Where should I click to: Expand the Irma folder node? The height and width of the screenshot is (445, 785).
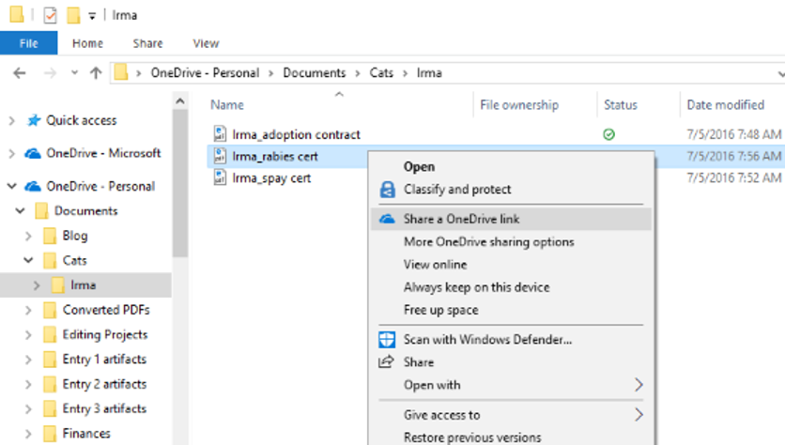click(37, 285)
